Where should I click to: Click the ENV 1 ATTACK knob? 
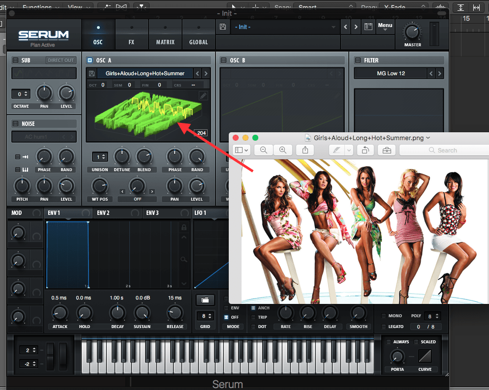(60, 313)
